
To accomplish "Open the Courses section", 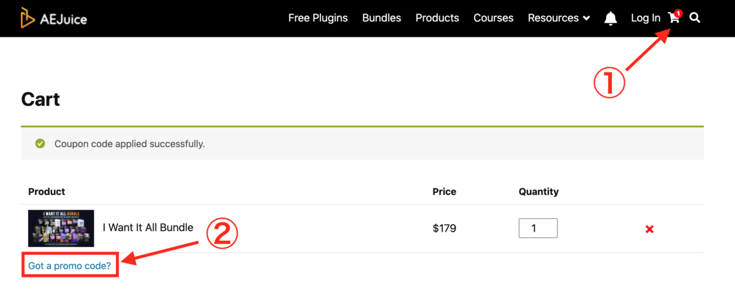I will pos(493,18).
